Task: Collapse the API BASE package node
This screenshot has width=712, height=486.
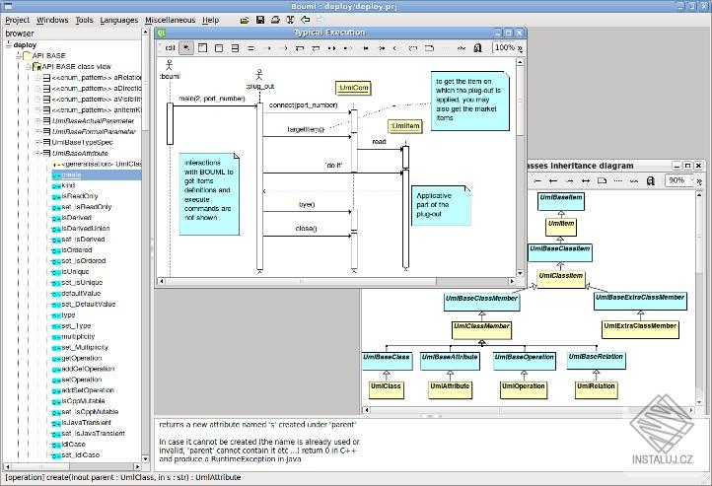Action: click(19, 55)
